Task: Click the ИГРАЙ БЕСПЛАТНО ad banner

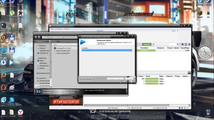Action: coord(66,102)
